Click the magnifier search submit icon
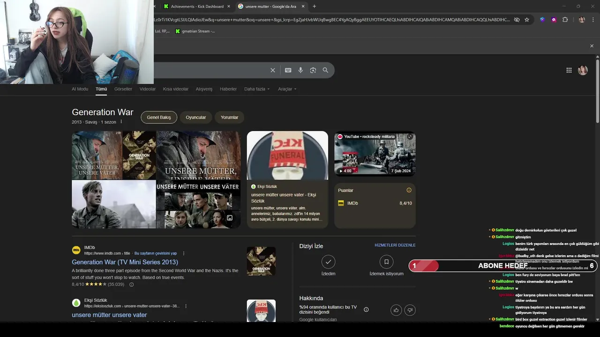The height and width of the screenshot is (337, 600). pos(325,70)
